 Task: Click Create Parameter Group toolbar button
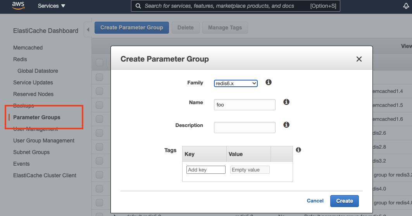pos(132,27)
